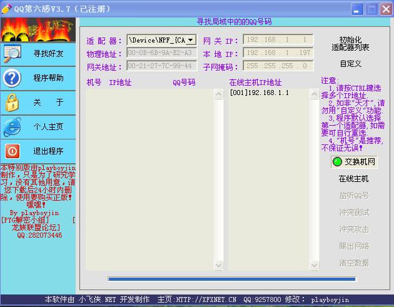
Task: Click the 网关地址 gateway MAC field
Action: pyautogui.click(x=161, y=66)
